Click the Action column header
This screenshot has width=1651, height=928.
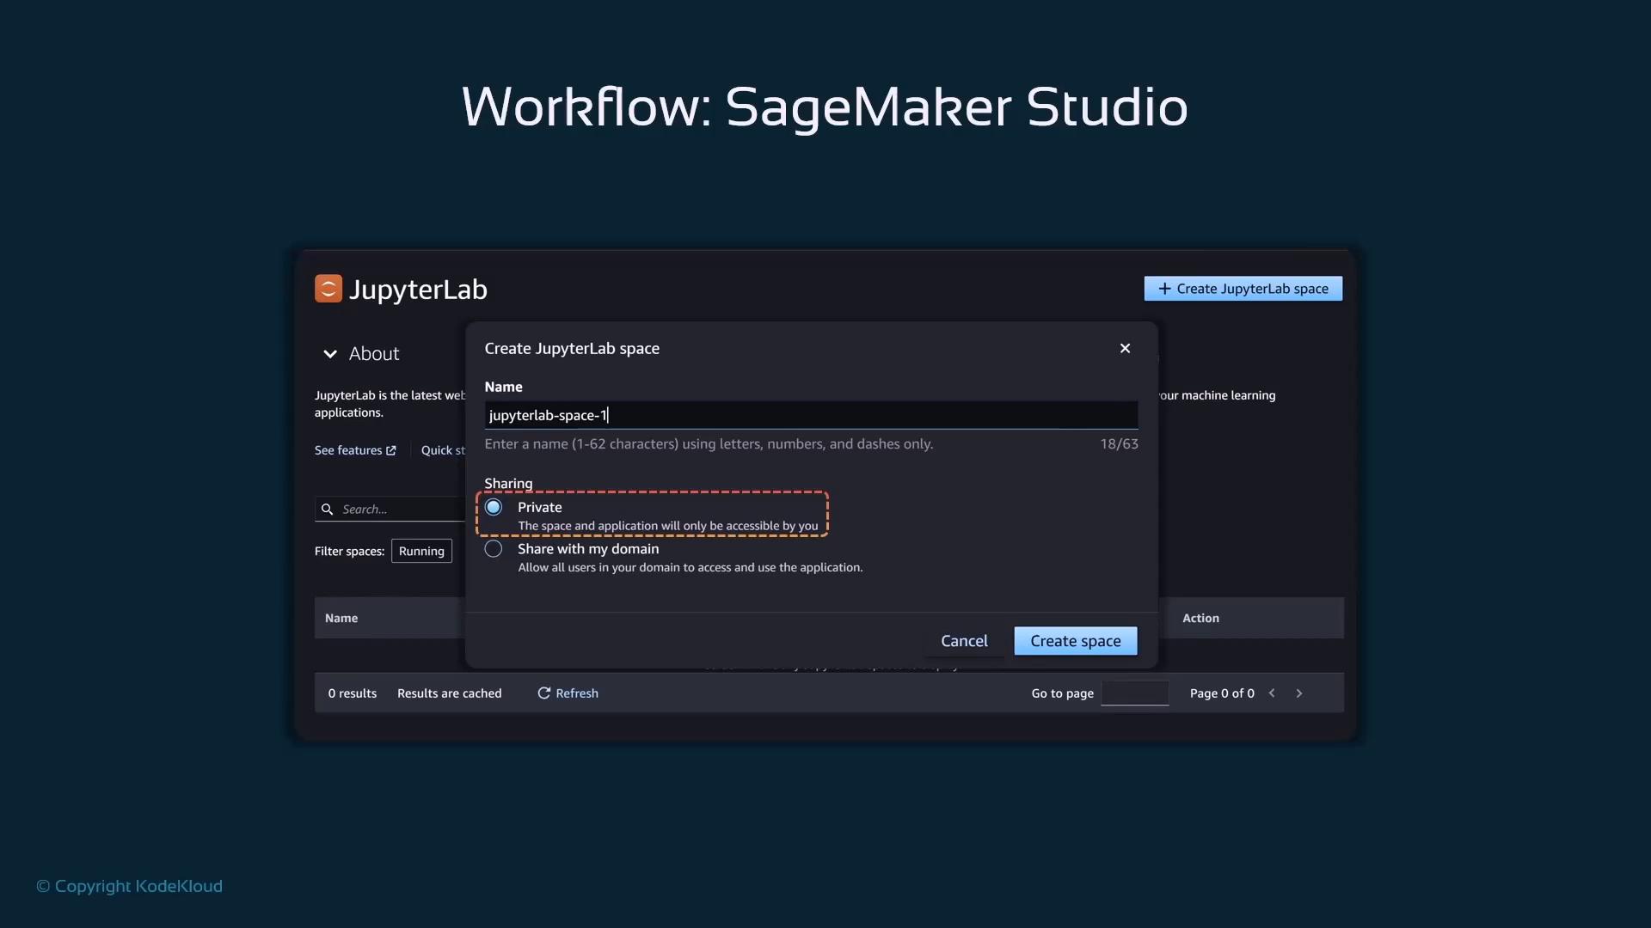coord(1200,619)
